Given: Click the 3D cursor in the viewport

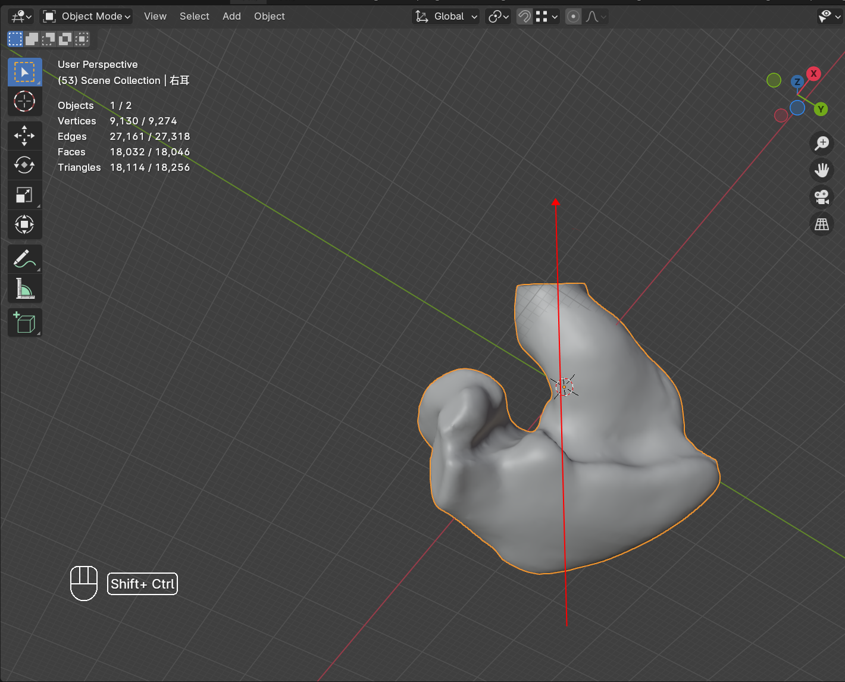Looking at the screenshot, I should coord(564,387).
